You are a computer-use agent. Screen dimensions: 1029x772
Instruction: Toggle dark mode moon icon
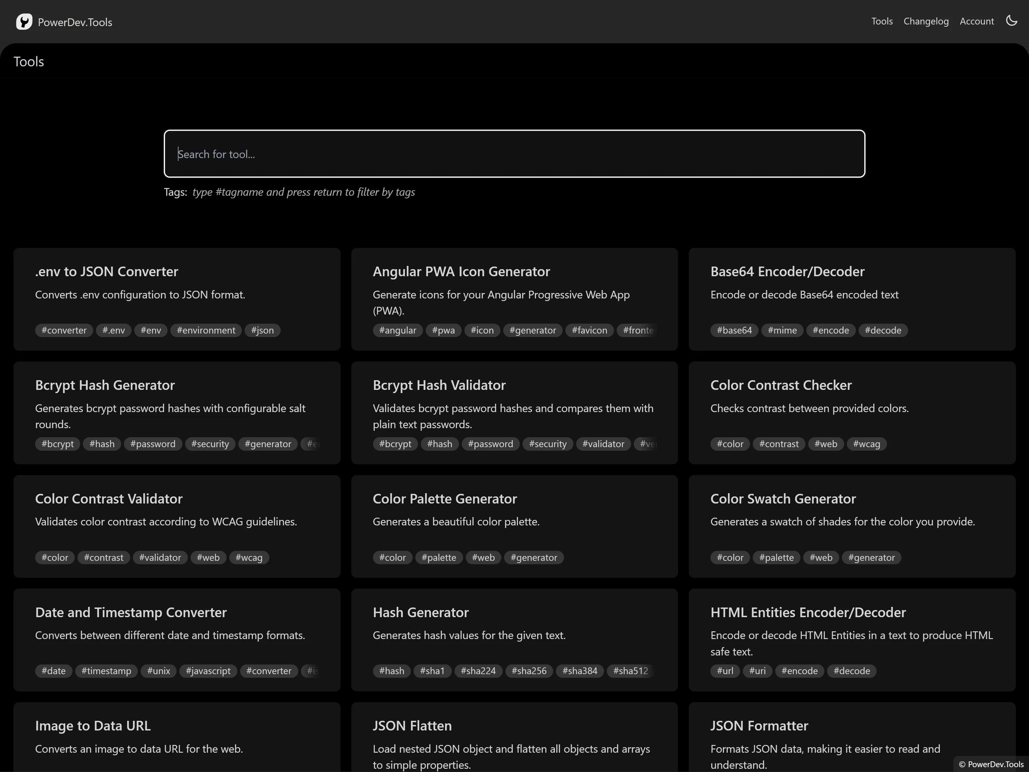click(x=1011, y=21)
